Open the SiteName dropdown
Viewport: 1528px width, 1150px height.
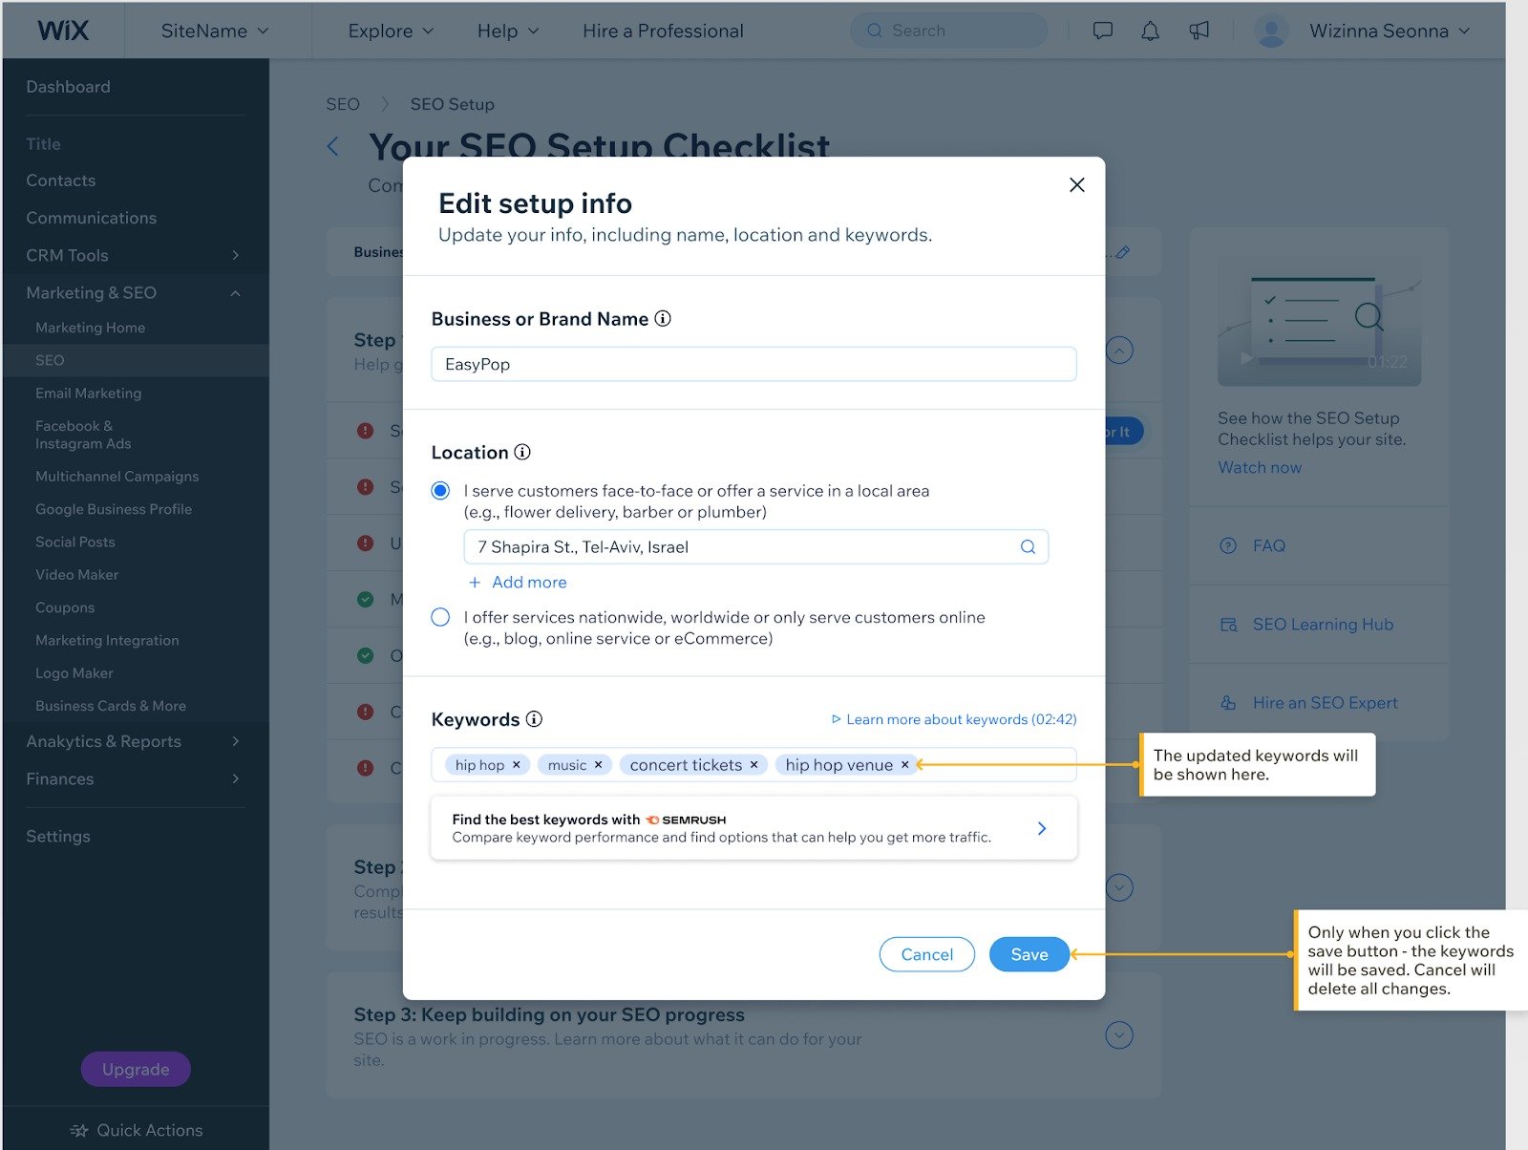click(214, 31)
